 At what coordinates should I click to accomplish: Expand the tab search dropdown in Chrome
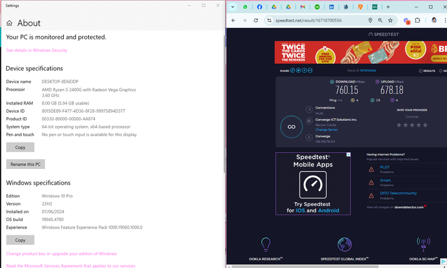point(233,7)
